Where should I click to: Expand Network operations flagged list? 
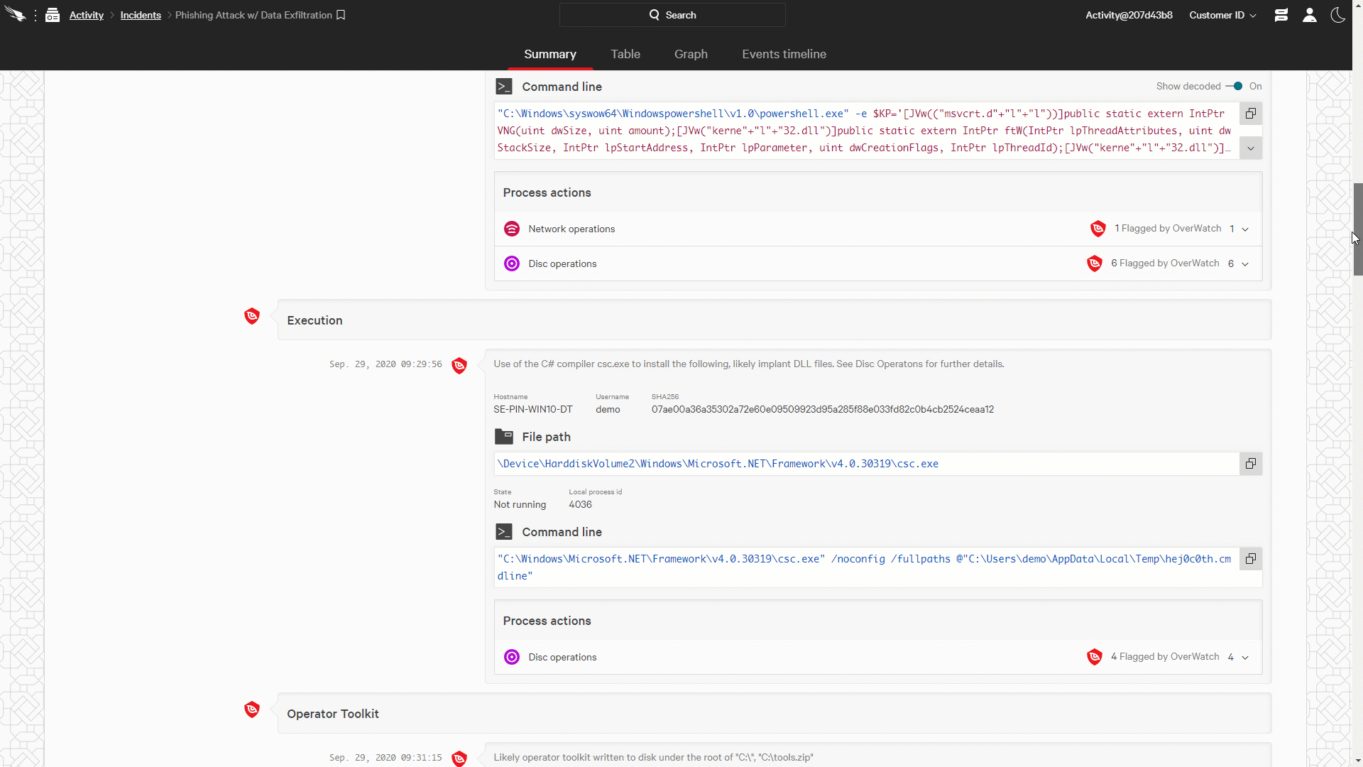(1245, 229)
